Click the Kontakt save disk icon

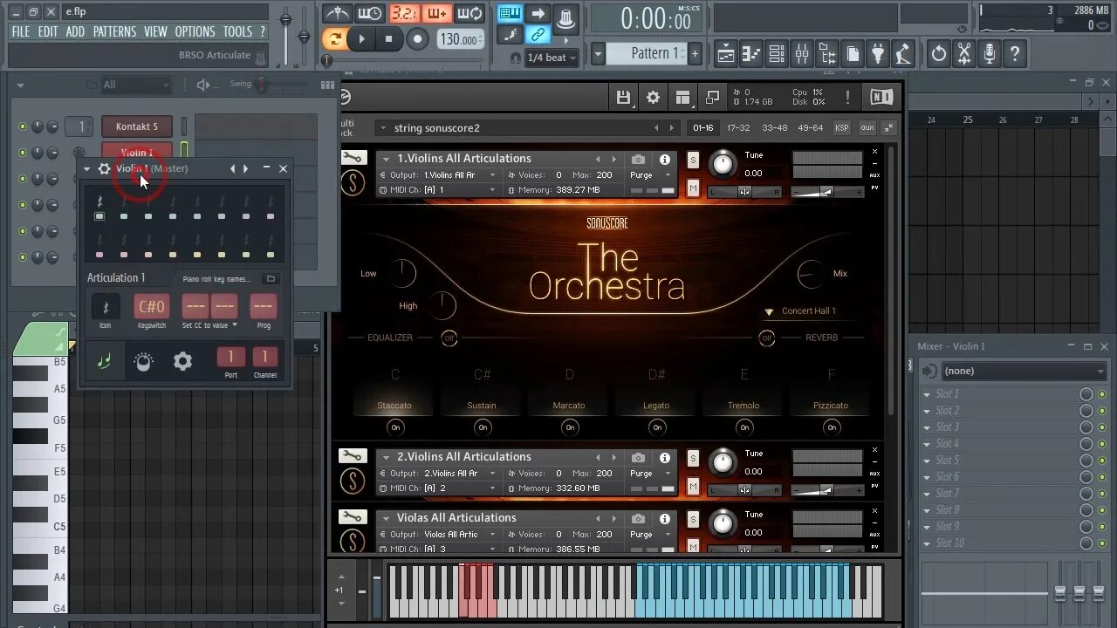pos(623,98)
